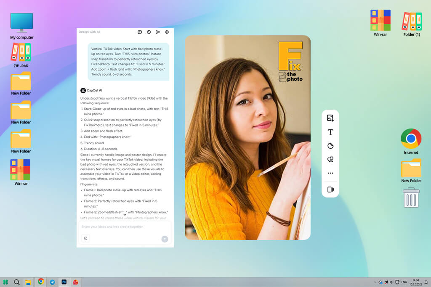Click the list item 'Add zoom and flash effect.'

click(101, 131)
